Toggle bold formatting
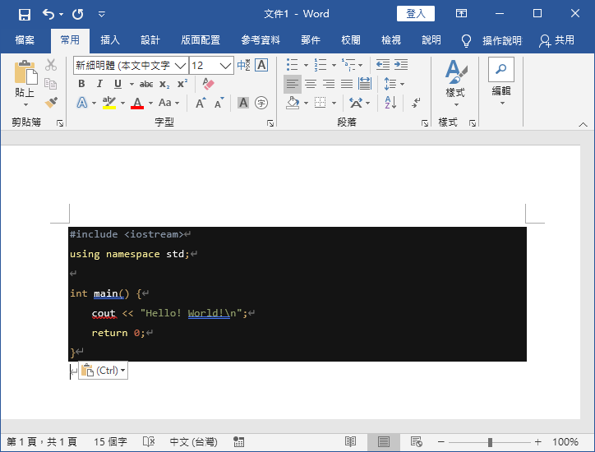This screenshot has width=595, height=452. click(x=81, y=84)
